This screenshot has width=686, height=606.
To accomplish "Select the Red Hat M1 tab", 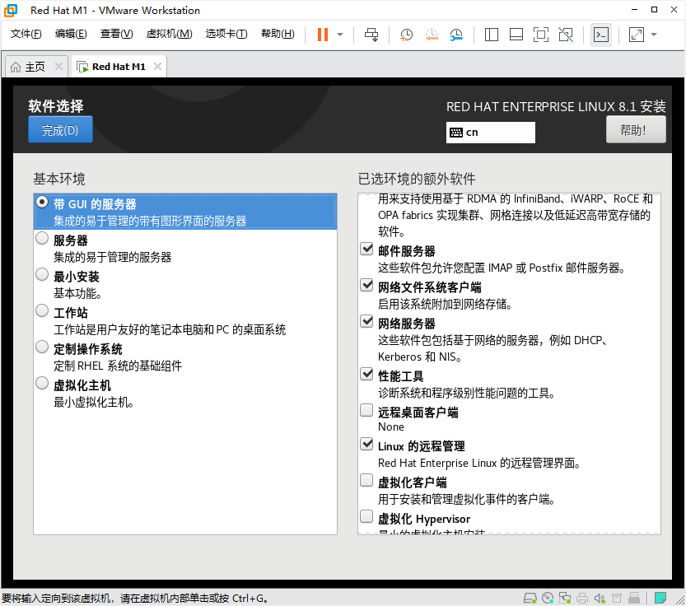I will pyautogui.click(x=119, y=67).
